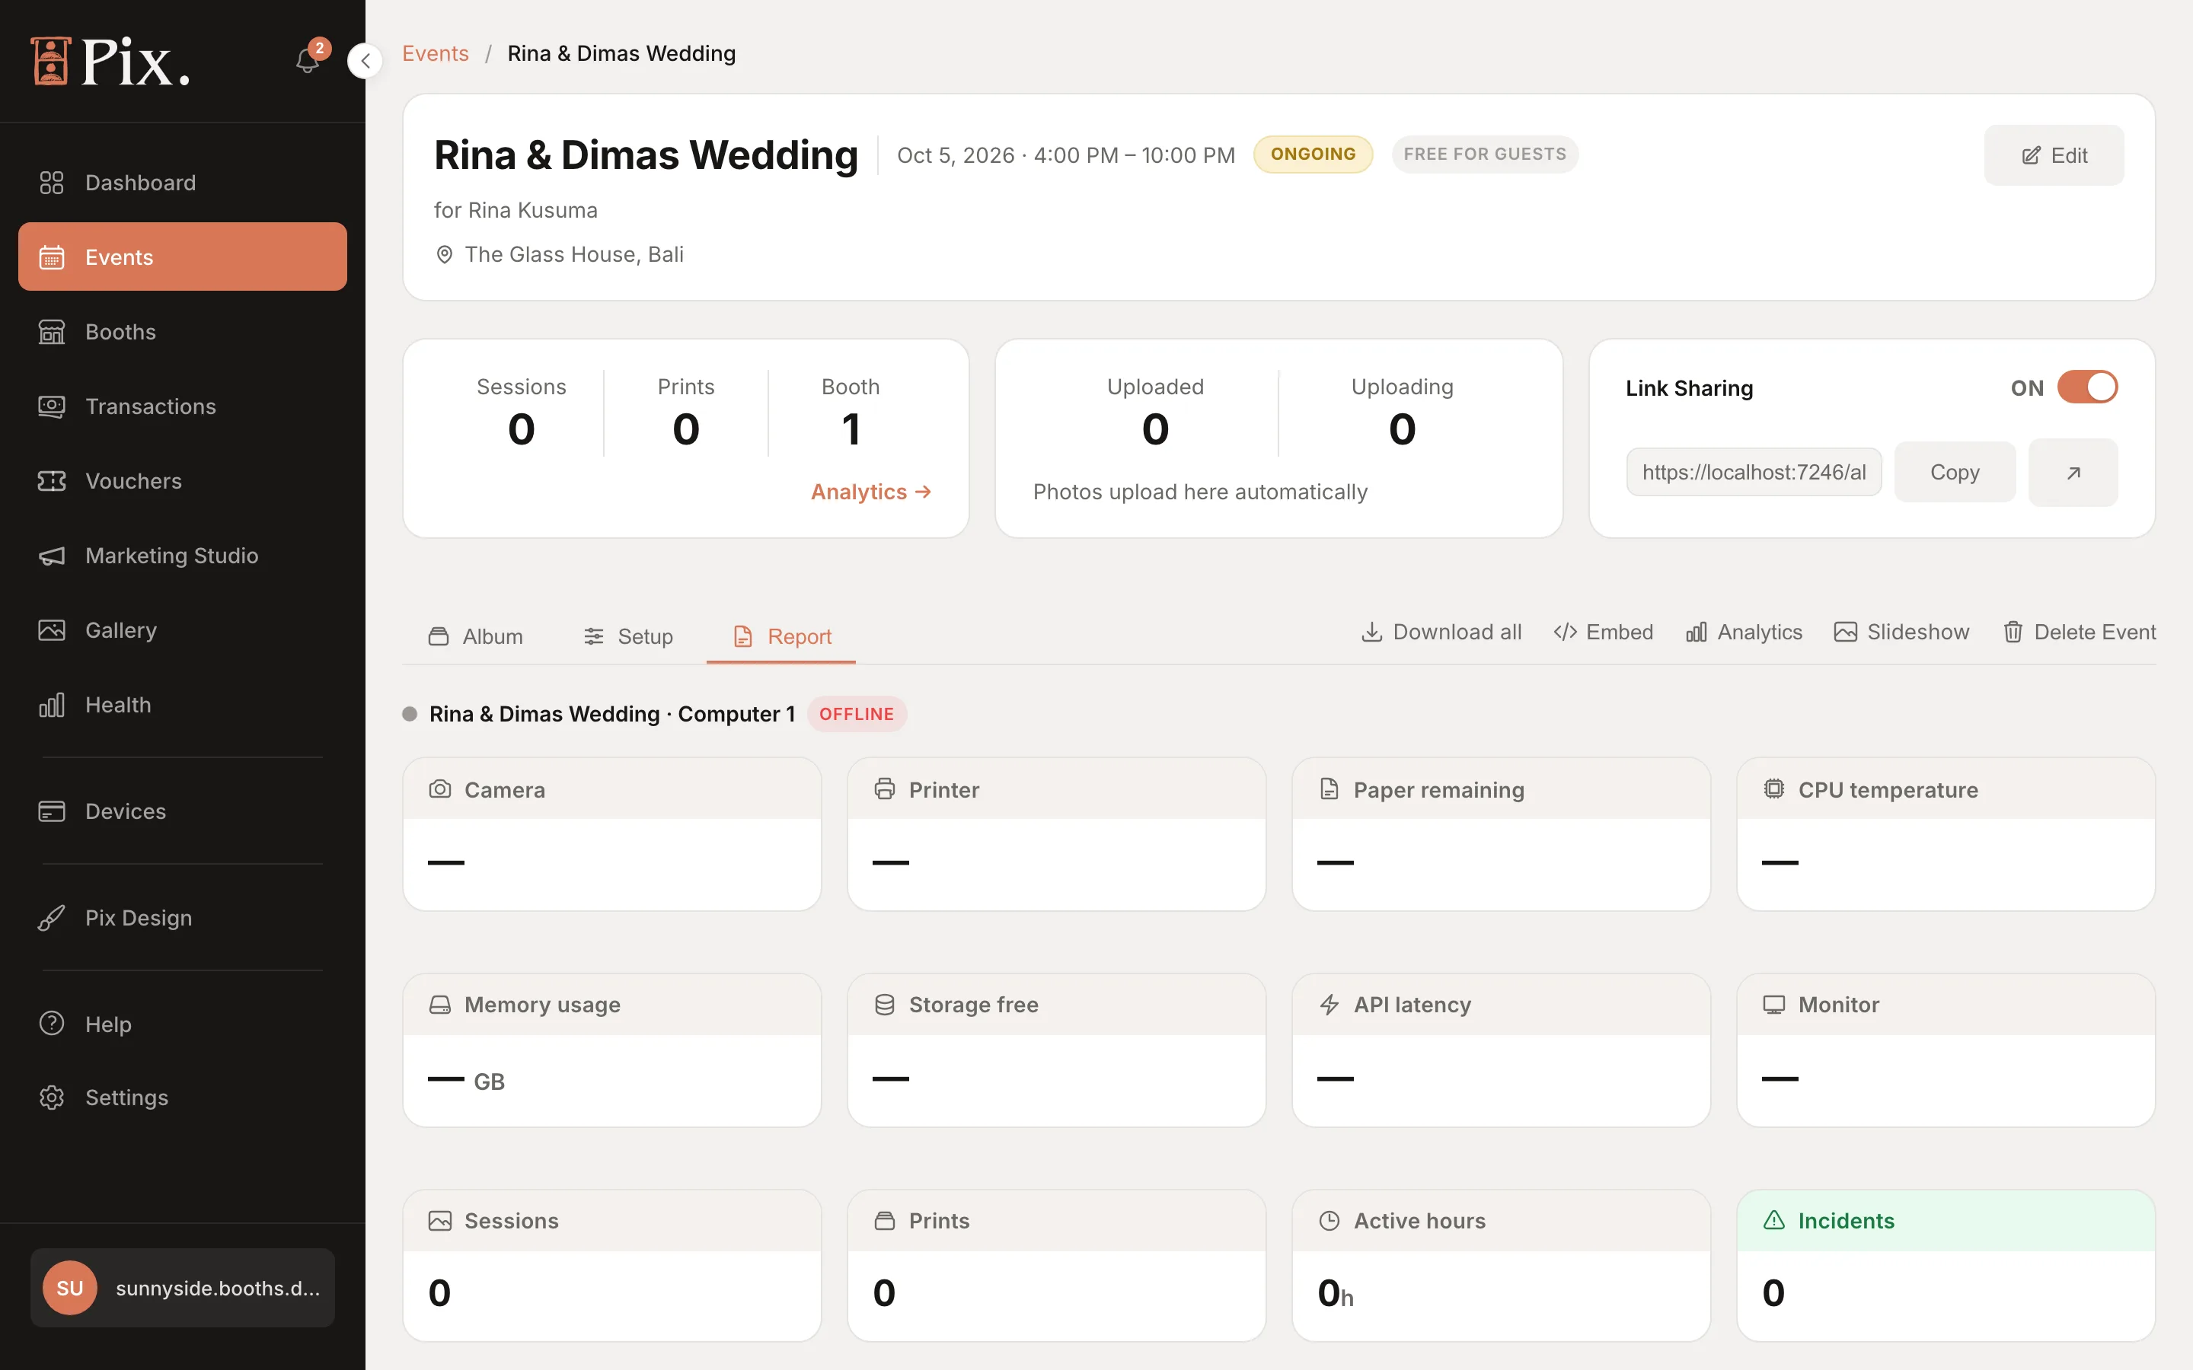Click the Gallery image icon in sidebar
The image size is (2193, 1370).
tap(52, 629)
